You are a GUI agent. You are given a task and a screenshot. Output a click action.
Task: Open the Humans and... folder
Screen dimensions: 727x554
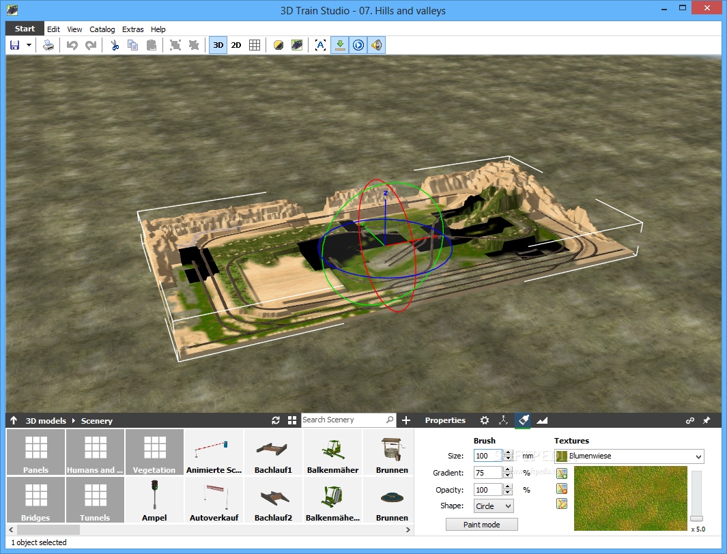pyautogui.click(x=95, y=452)
